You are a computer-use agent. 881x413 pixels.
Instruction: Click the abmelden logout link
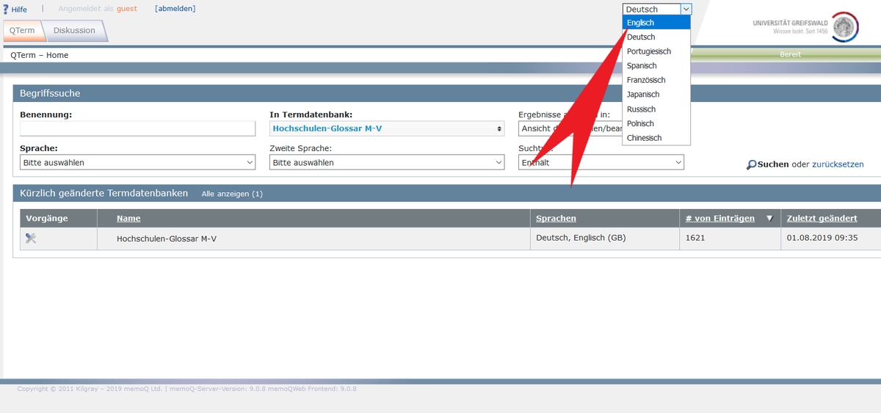(175, 9)
